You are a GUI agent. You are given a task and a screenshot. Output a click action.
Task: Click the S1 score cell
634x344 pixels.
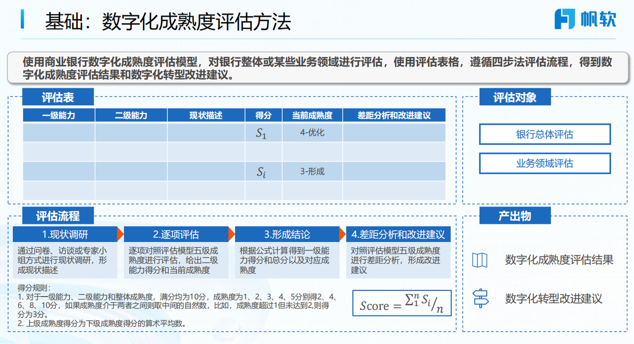264,133
